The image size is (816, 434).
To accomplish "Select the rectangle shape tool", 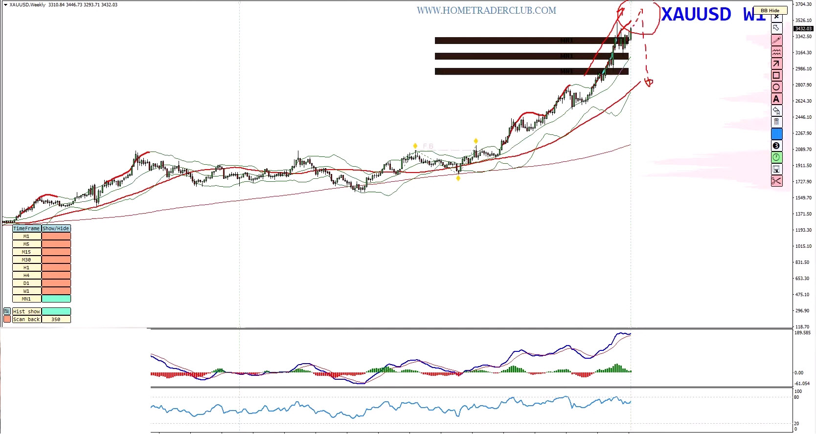I will tap(776, 75).
